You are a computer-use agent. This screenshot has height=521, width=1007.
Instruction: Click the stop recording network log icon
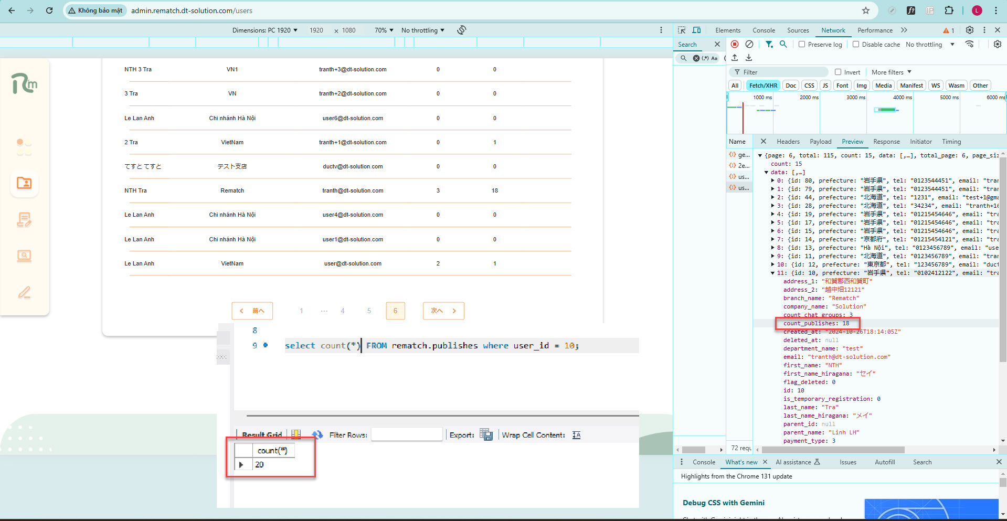[735, 45]
